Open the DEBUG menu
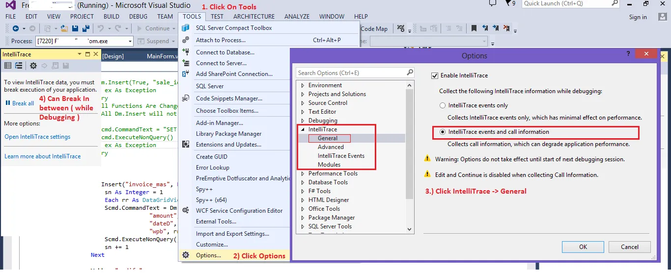 tap(138, 16)
